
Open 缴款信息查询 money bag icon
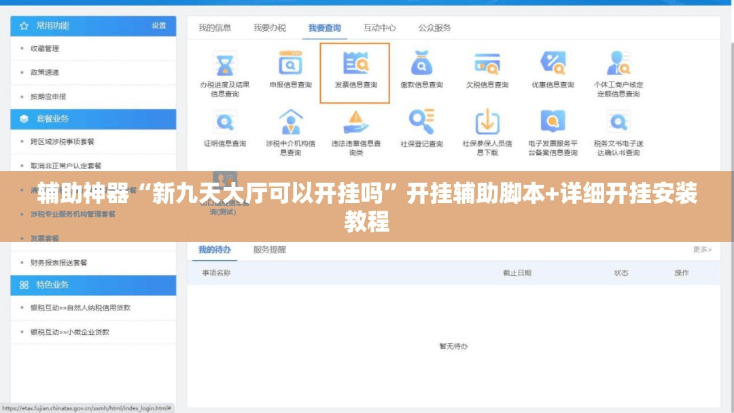coord(421,63)
